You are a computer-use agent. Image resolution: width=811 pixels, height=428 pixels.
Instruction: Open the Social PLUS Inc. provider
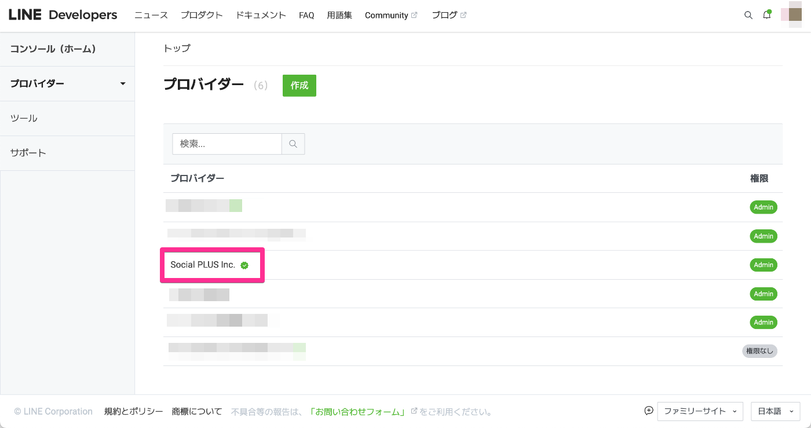203,265
